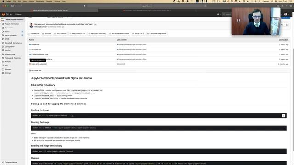
Task: Open the Safari menu
Action: (9, 1)
